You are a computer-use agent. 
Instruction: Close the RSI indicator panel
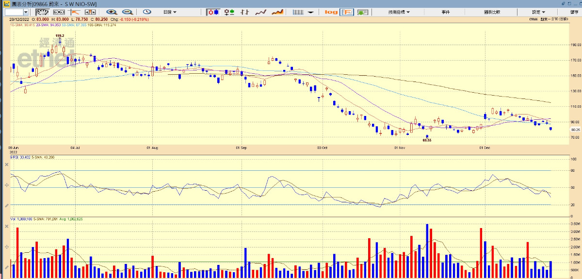coord(7,165)
